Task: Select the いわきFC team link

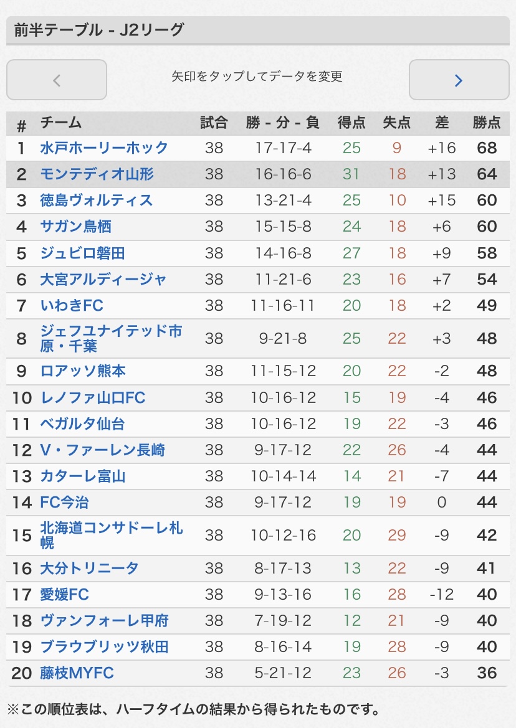Action: click(72, 306)
